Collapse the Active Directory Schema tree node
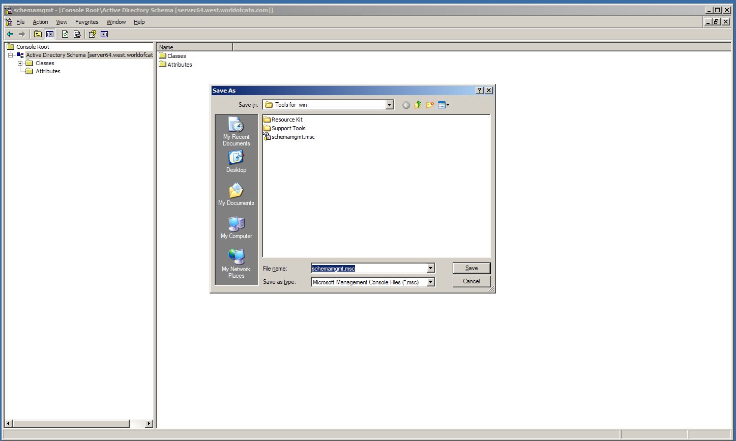 click(10, 55)
